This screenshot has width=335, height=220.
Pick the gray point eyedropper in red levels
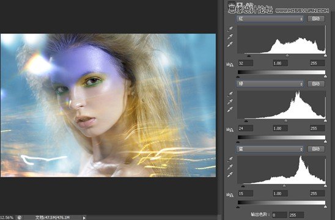pos(230,37)
